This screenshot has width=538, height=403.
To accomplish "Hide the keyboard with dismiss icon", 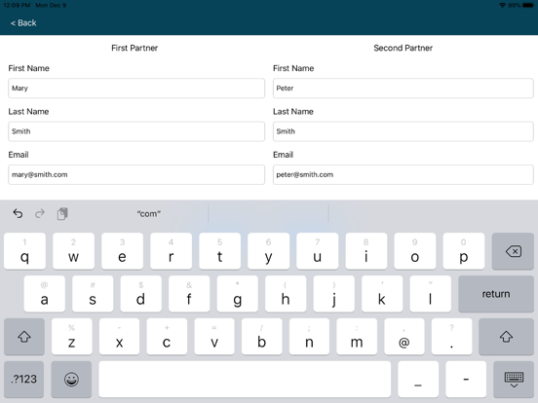I will click(514, 380).
